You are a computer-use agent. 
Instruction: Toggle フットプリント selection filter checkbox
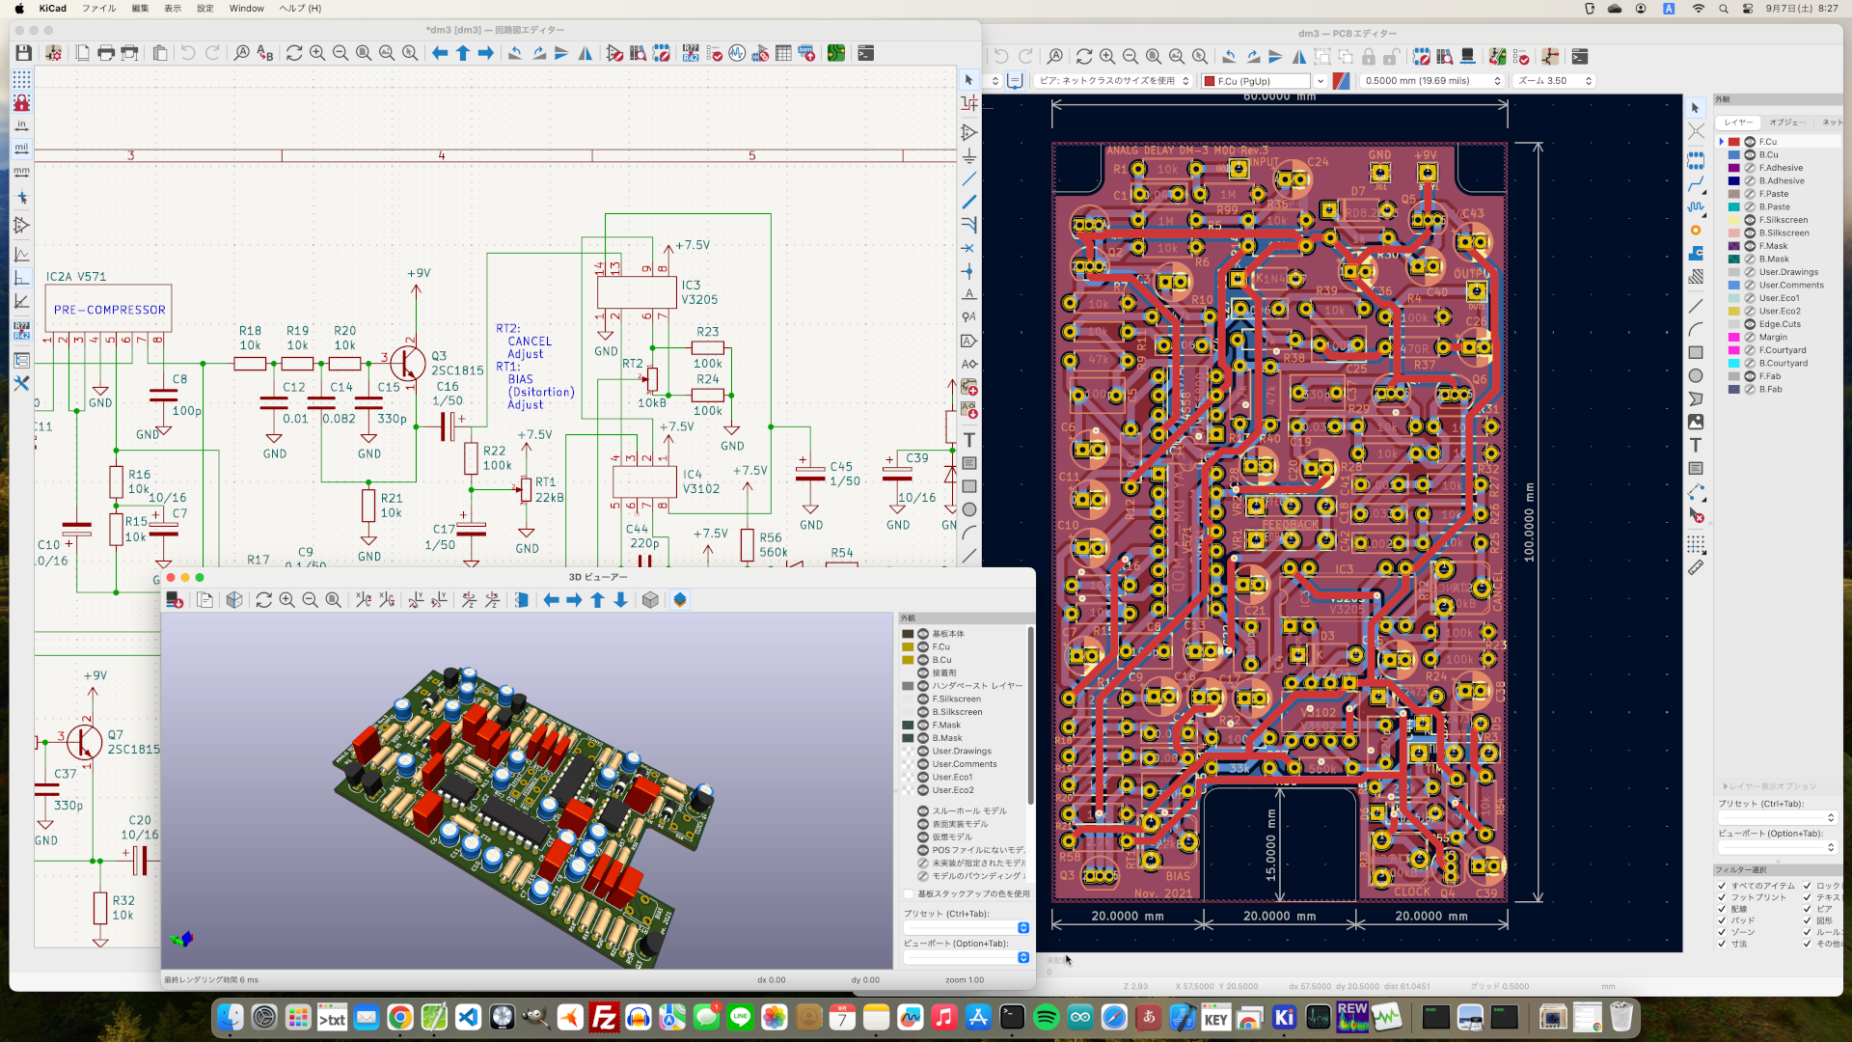(1722, 897)
